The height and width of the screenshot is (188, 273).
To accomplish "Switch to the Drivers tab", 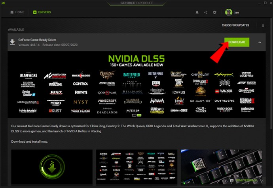I will pyautogui.click(x=42, y=12).
